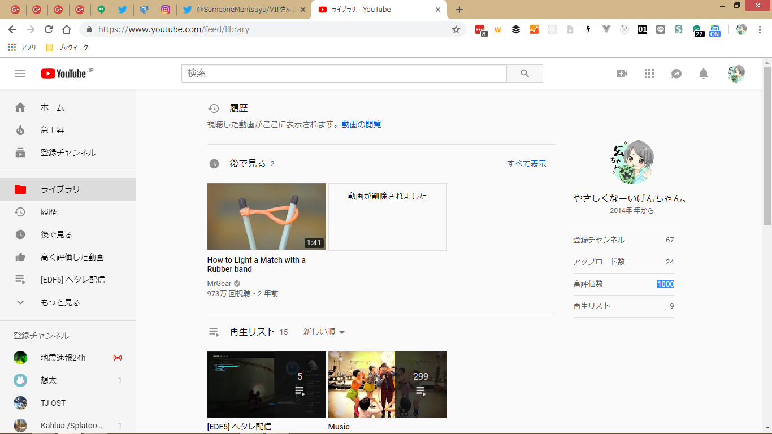Open the YouTube apps grid icon
The height and width of the screenshot is (434, 772).
(x=649, y=73)
